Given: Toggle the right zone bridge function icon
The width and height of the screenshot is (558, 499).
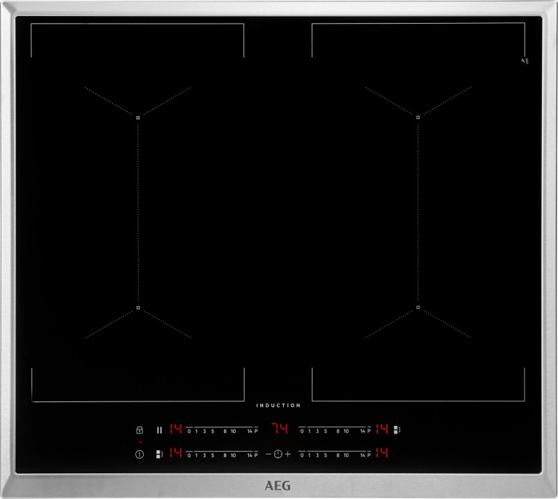Looking at the screenshot, I should click(x=397, y=429).
